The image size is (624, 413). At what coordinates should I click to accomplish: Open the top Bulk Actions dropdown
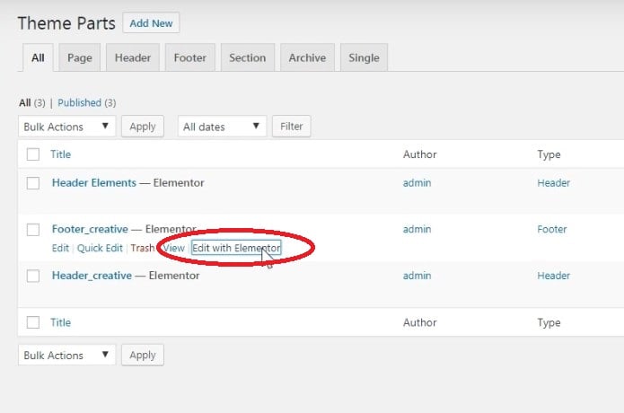pyautogui.click(x=67, y=127)
